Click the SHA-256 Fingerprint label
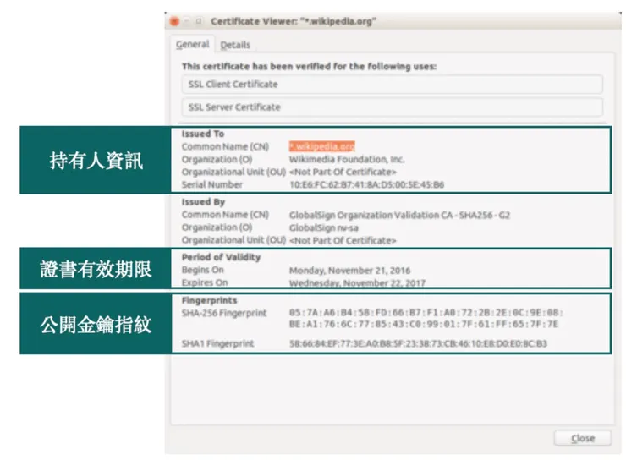 pos(224,313)
